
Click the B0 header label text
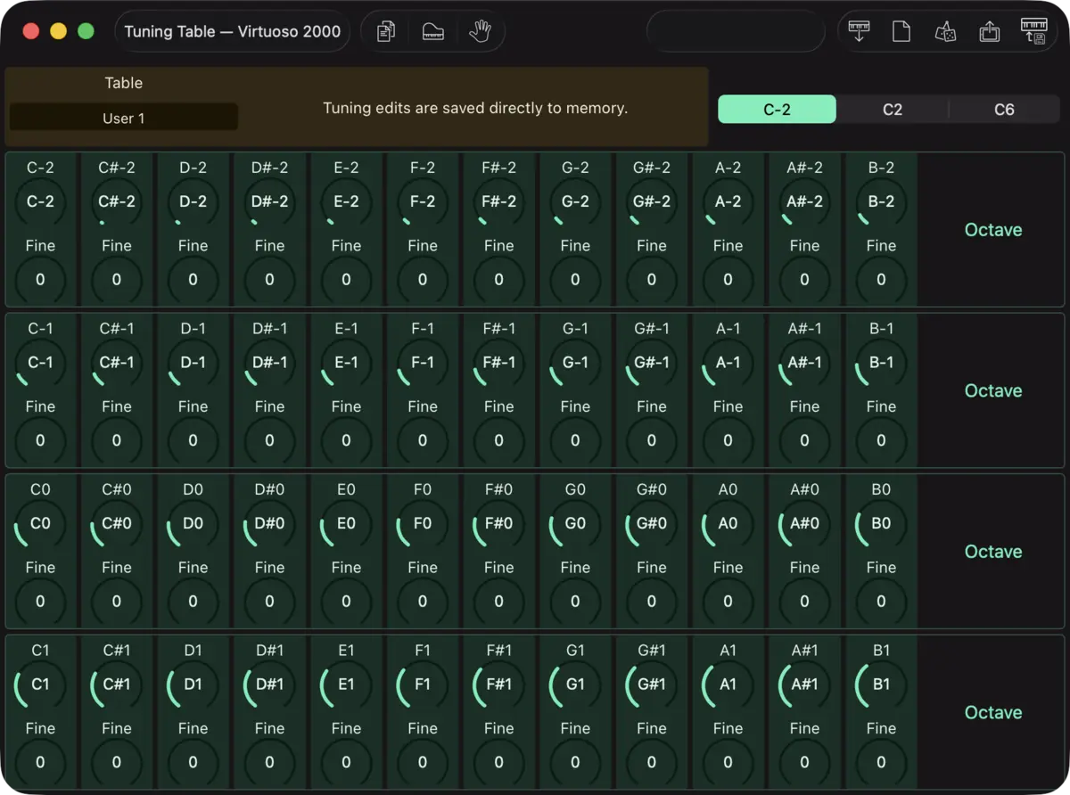[x=881, y=489]
